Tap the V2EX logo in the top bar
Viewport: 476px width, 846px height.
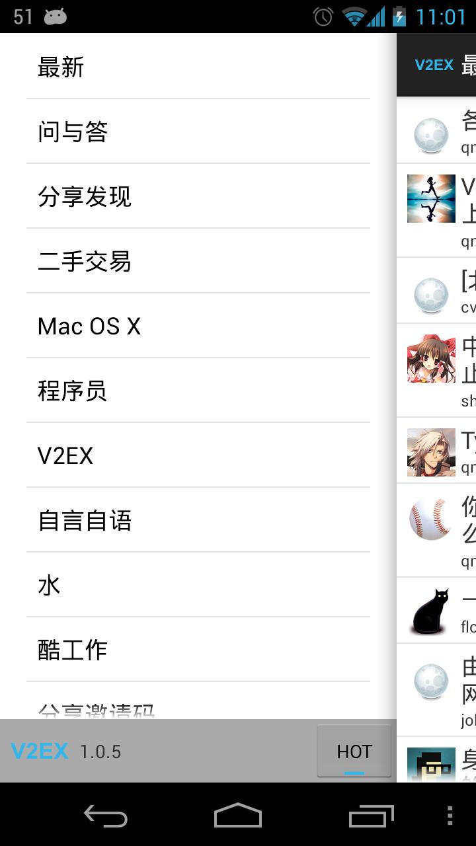click(x=434, y=65)
